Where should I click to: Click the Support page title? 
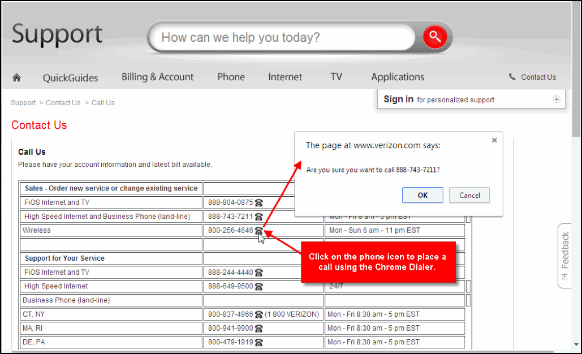coord(57,34)
